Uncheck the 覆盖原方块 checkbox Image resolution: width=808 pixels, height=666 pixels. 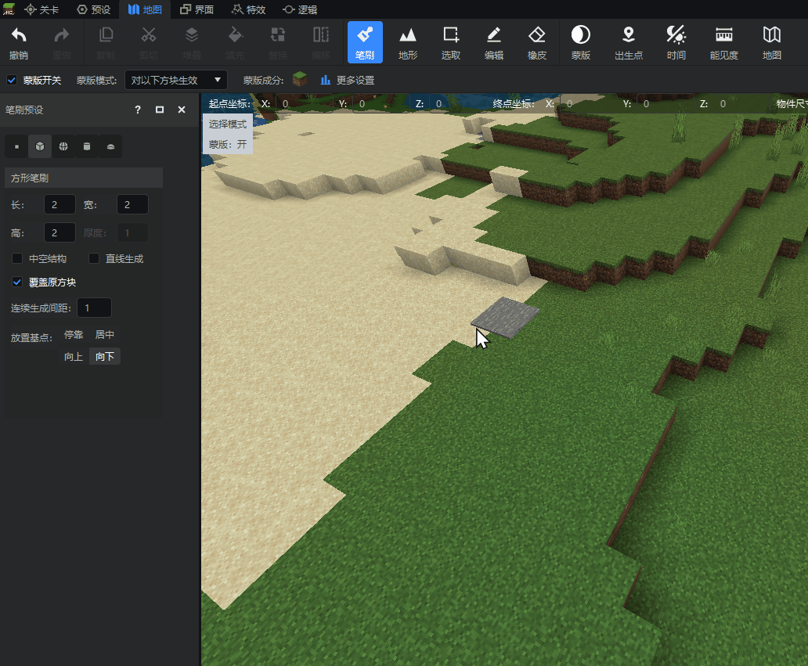click(17, 283)
